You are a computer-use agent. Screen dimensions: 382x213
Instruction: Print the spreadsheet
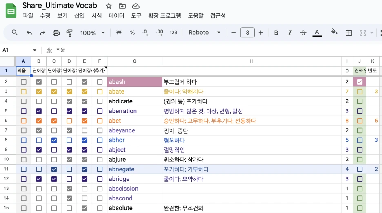click(x=56, y=33)
